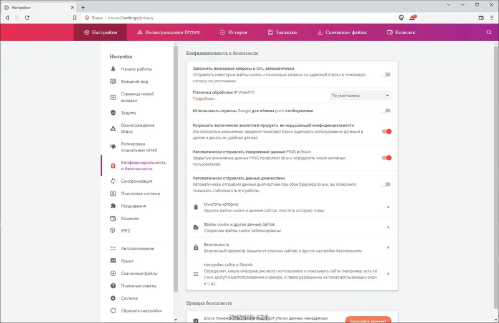Open the tab search chevron in title bar
Image resolution: width=499 pixels, height=323 pixels.
click(x=448, y=5)
